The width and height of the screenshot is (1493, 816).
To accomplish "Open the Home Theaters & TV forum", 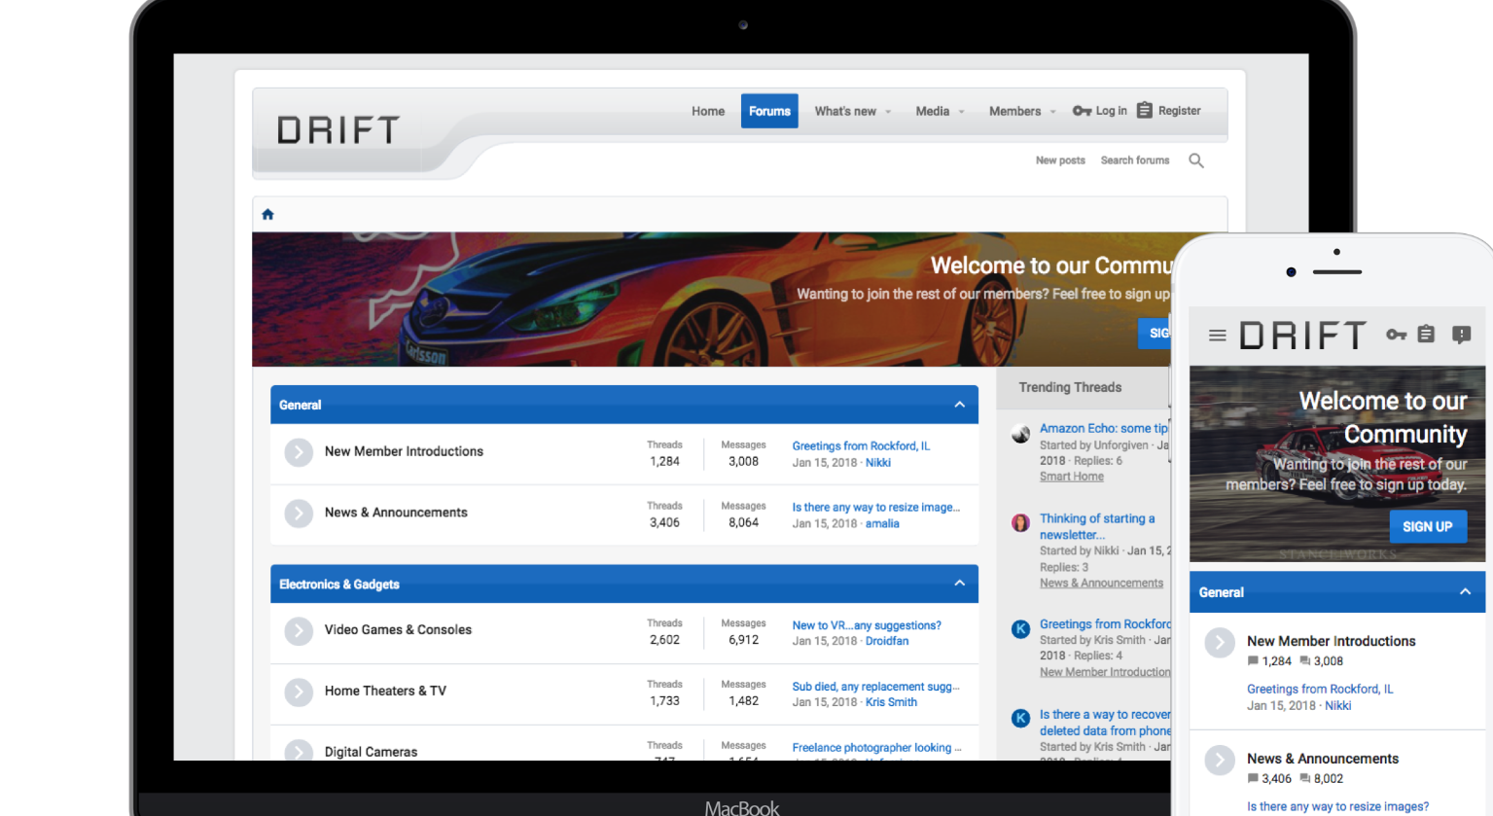I will click(x=385, y=691).
